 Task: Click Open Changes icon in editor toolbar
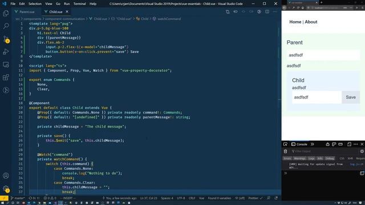pos(228,11)
